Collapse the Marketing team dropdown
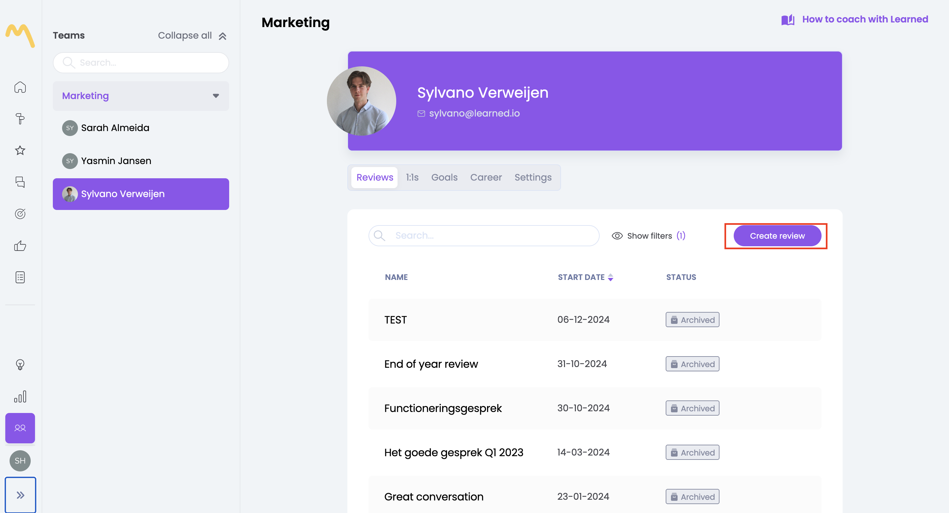Viewport: 949px width, 513px height. (216, 96)
